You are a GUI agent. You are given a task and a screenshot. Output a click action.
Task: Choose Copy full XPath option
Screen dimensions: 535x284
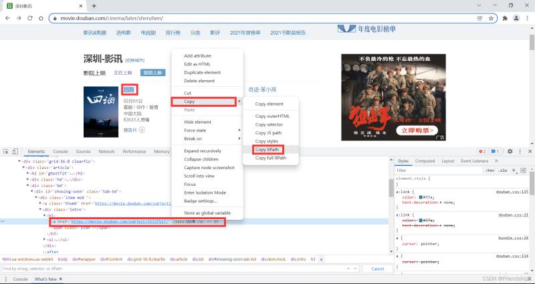pos(271,158)
